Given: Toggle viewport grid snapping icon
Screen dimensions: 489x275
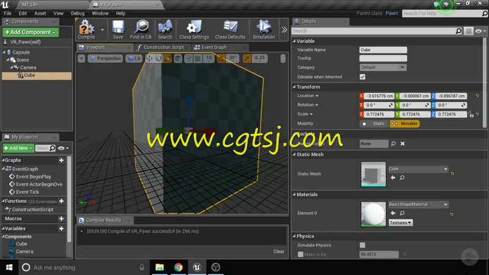Looking at the screenshot, I should coord(197,58).
